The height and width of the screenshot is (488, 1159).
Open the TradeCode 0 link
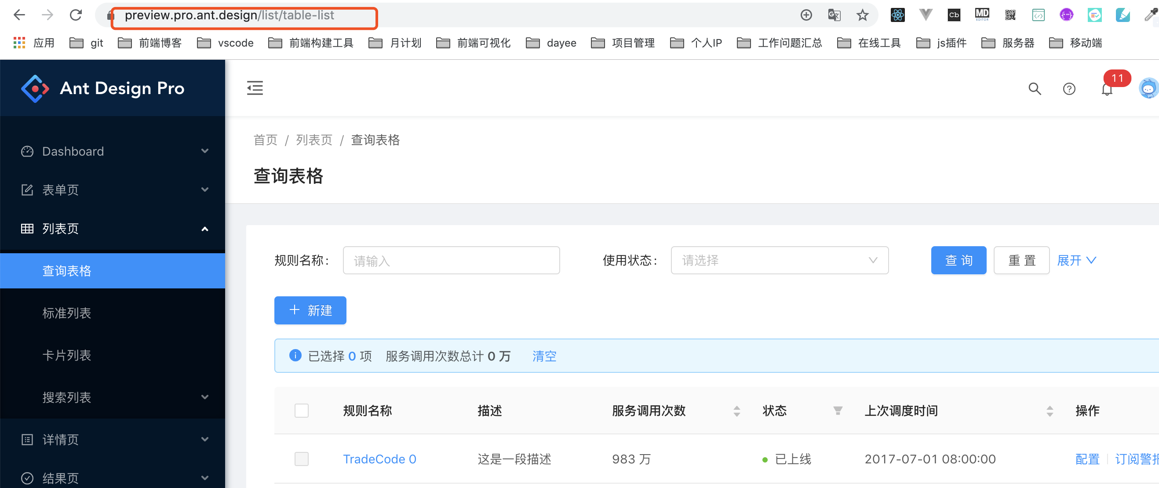379,459
